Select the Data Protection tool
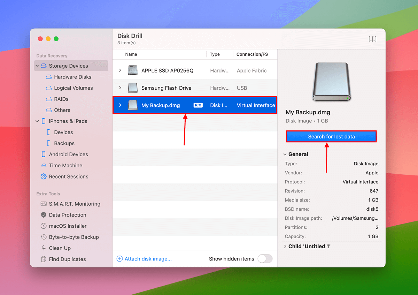Screen dimensions: 418x295 point(67,215)
